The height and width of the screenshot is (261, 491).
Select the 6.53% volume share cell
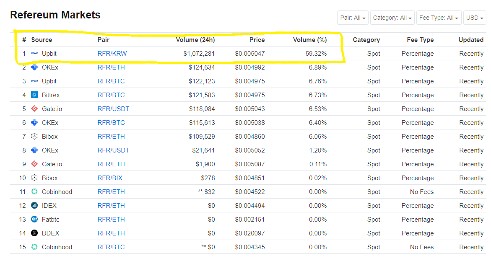[x=318, y=109]
